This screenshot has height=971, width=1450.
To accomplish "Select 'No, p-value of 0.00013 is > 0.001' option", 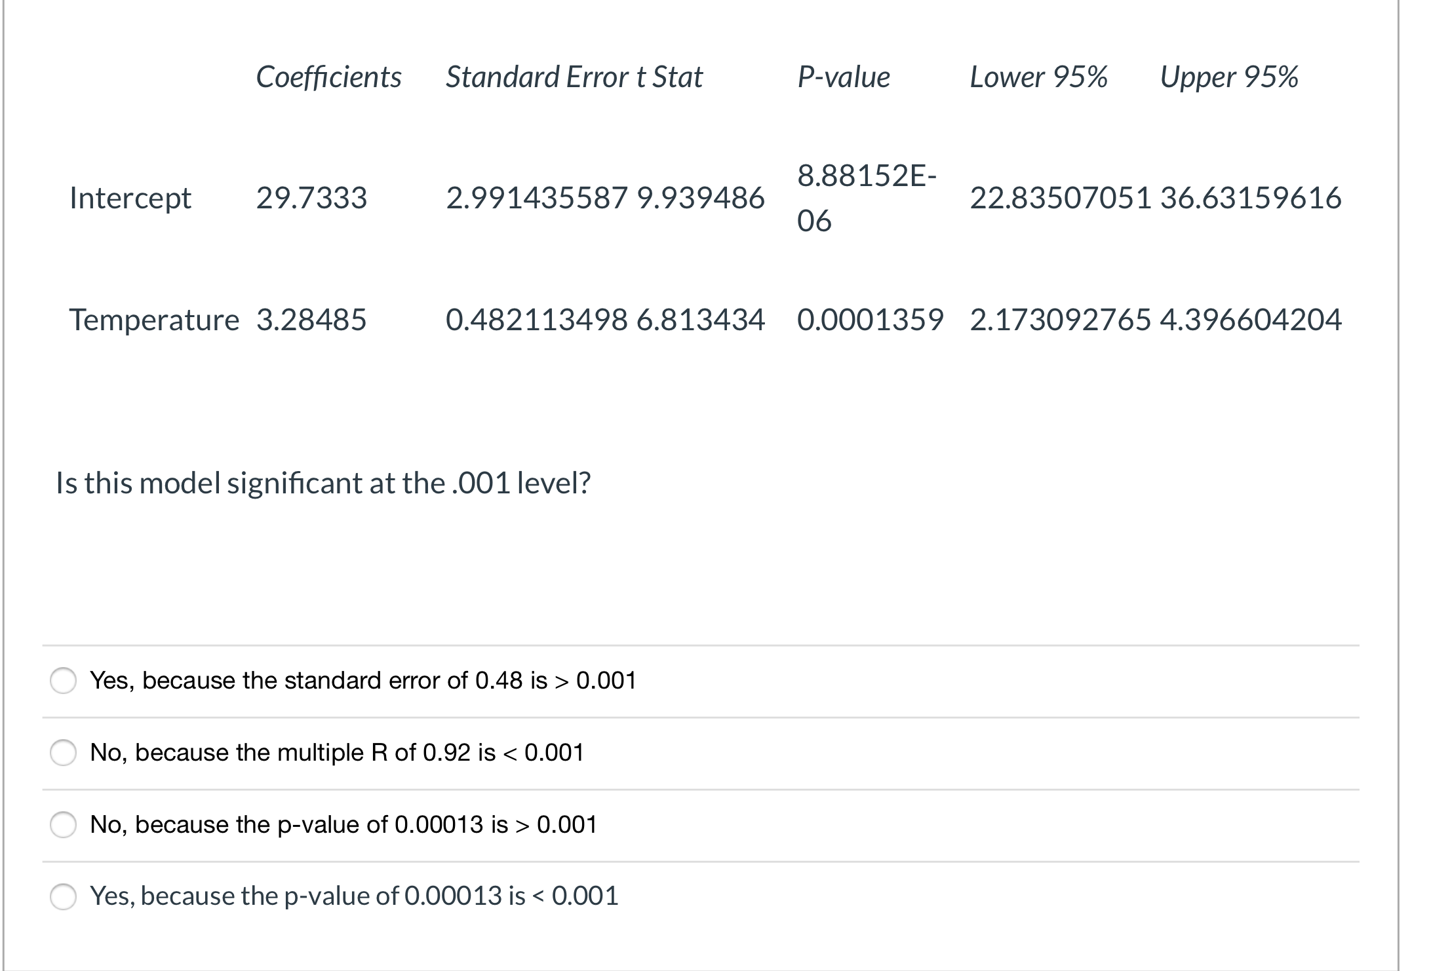I will coord(64,825).
